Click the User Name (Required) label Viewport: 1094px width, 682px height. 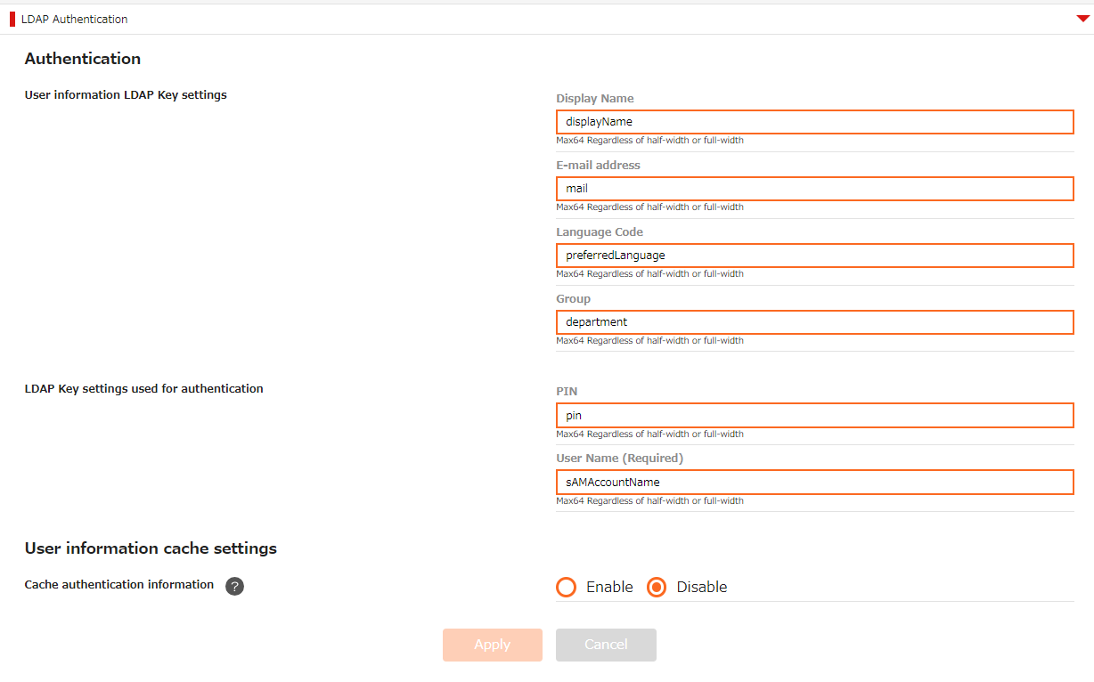[619, 459]
